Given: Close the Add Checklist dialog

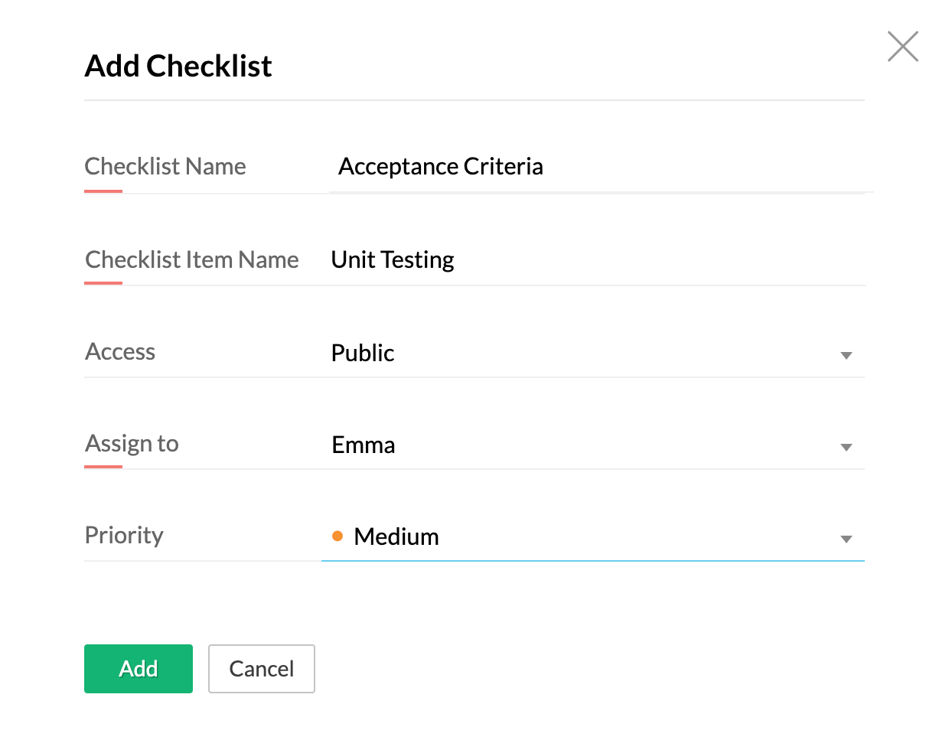Looking at the screenshot, I should tap(903, 46).
